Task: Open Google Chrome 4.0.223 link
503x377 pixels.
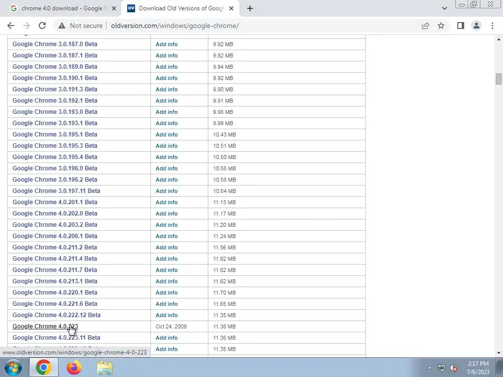Action: point(45,326)
